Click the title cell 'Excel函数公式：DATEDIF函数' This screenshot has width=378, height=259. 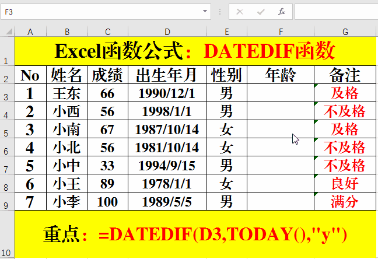coord(195,51)
